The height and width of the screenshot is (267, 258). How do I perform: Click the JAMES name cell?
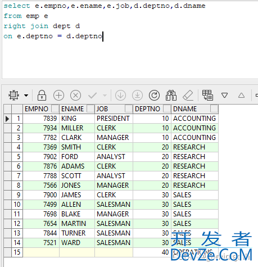[77, 195]
